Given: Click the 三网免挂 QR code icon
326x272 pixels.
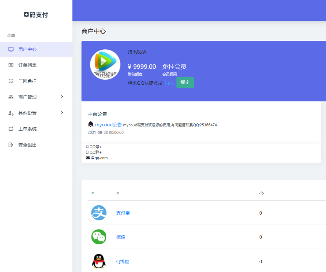Looking at the screenshot, I should [x=11, y=81].
